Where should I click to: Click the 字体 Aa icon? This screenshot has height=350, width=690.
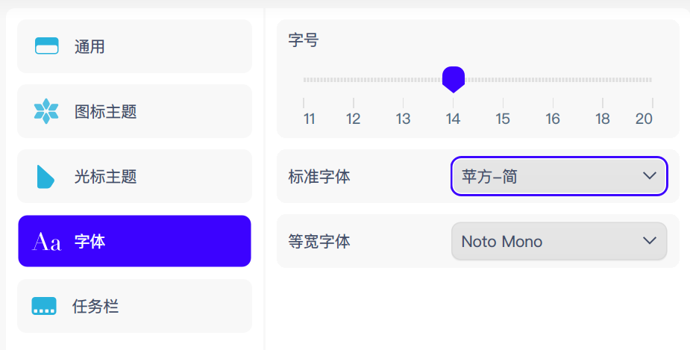(x=47, y=242)
